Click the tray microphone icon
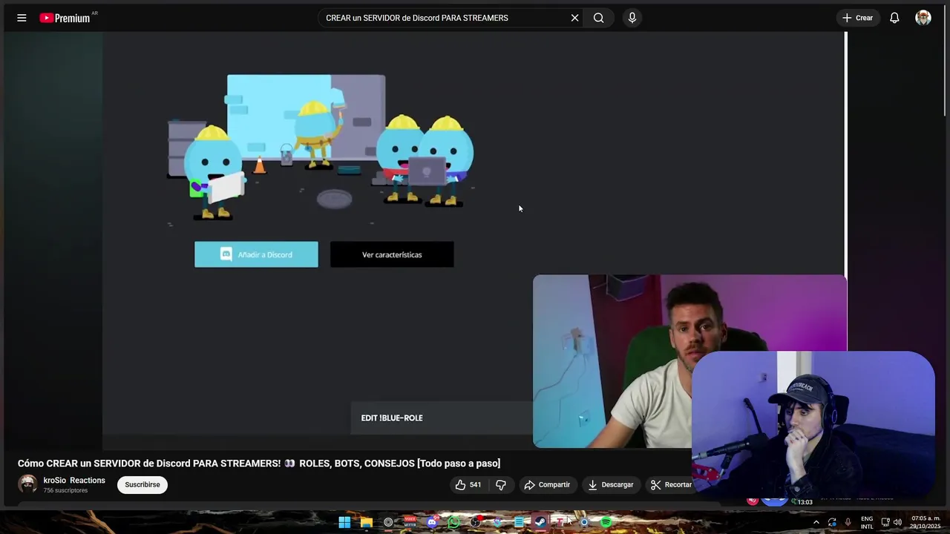 tap(848, 522)
